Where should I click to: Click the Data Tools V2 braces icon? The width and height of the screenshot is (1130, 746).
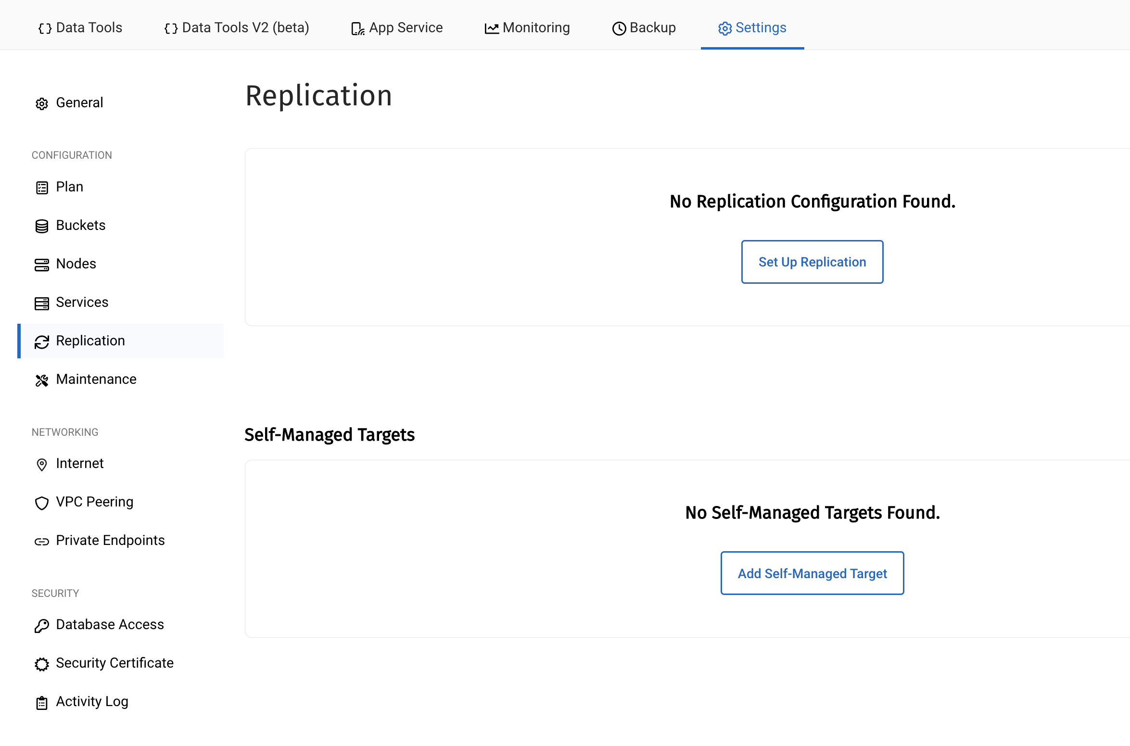(x=171, y=28)
